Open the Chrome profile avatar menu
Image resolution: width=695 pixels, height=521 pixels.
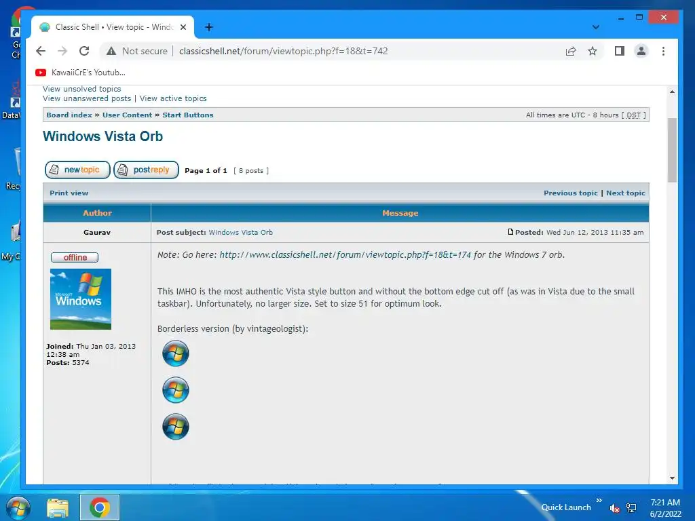641,51
